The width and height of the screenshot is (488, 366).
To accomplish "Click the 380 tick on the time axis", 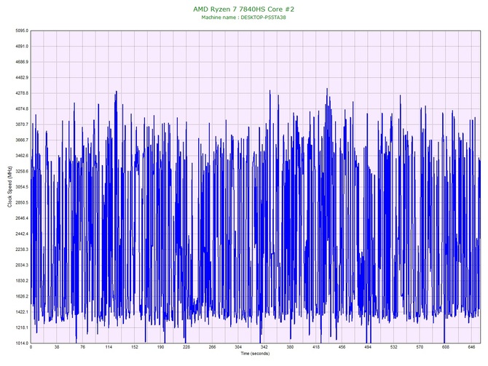I will (x=290, y=347).
